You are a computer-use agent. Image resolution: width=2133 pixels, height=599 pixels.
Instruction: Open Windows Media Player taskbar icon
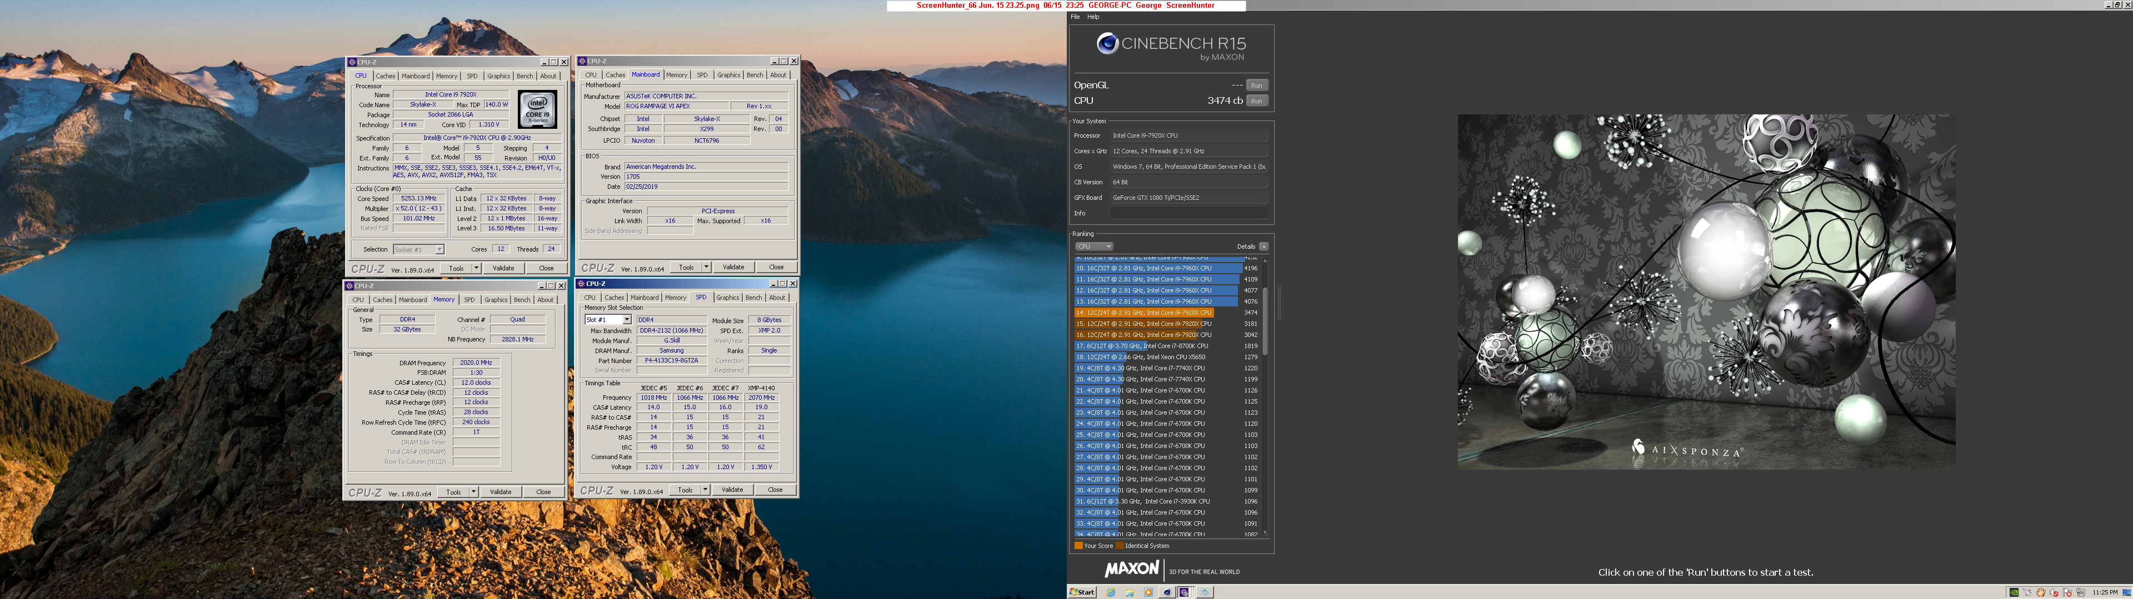click(x=1148, y=592)
